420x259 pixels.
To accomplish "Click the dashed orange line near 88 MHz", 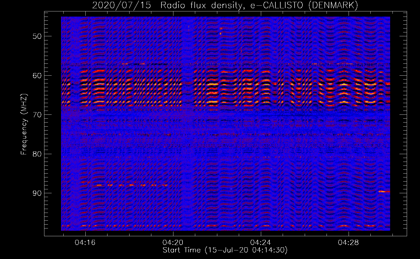I will click(132, 185).
